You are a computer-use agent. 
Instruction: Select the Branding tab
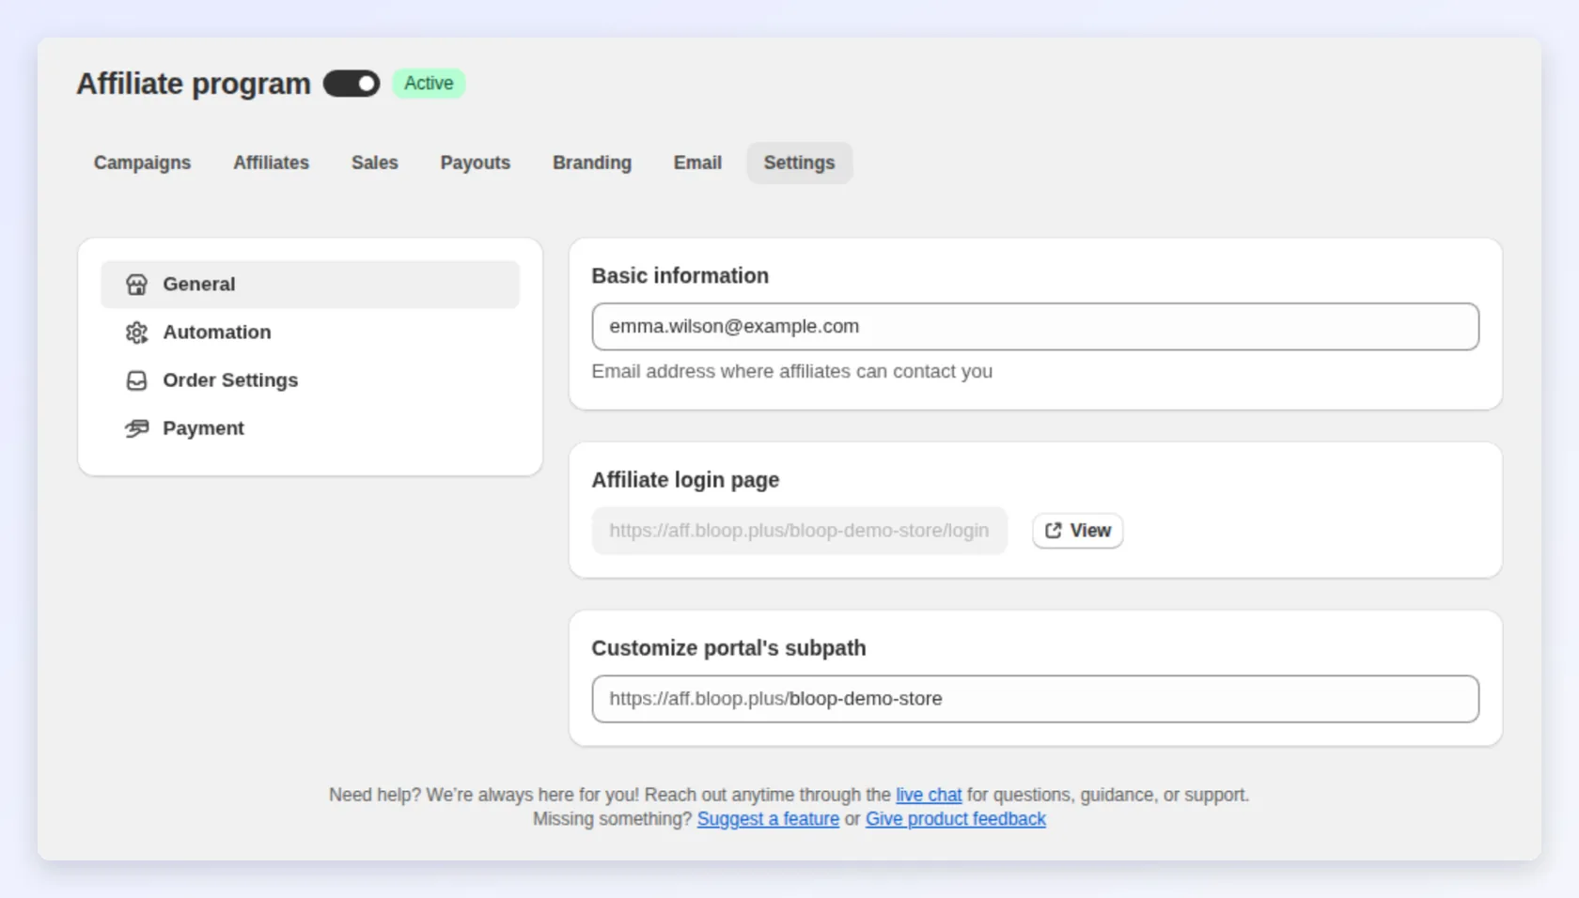pyautogui.click(x=592, y=163)
